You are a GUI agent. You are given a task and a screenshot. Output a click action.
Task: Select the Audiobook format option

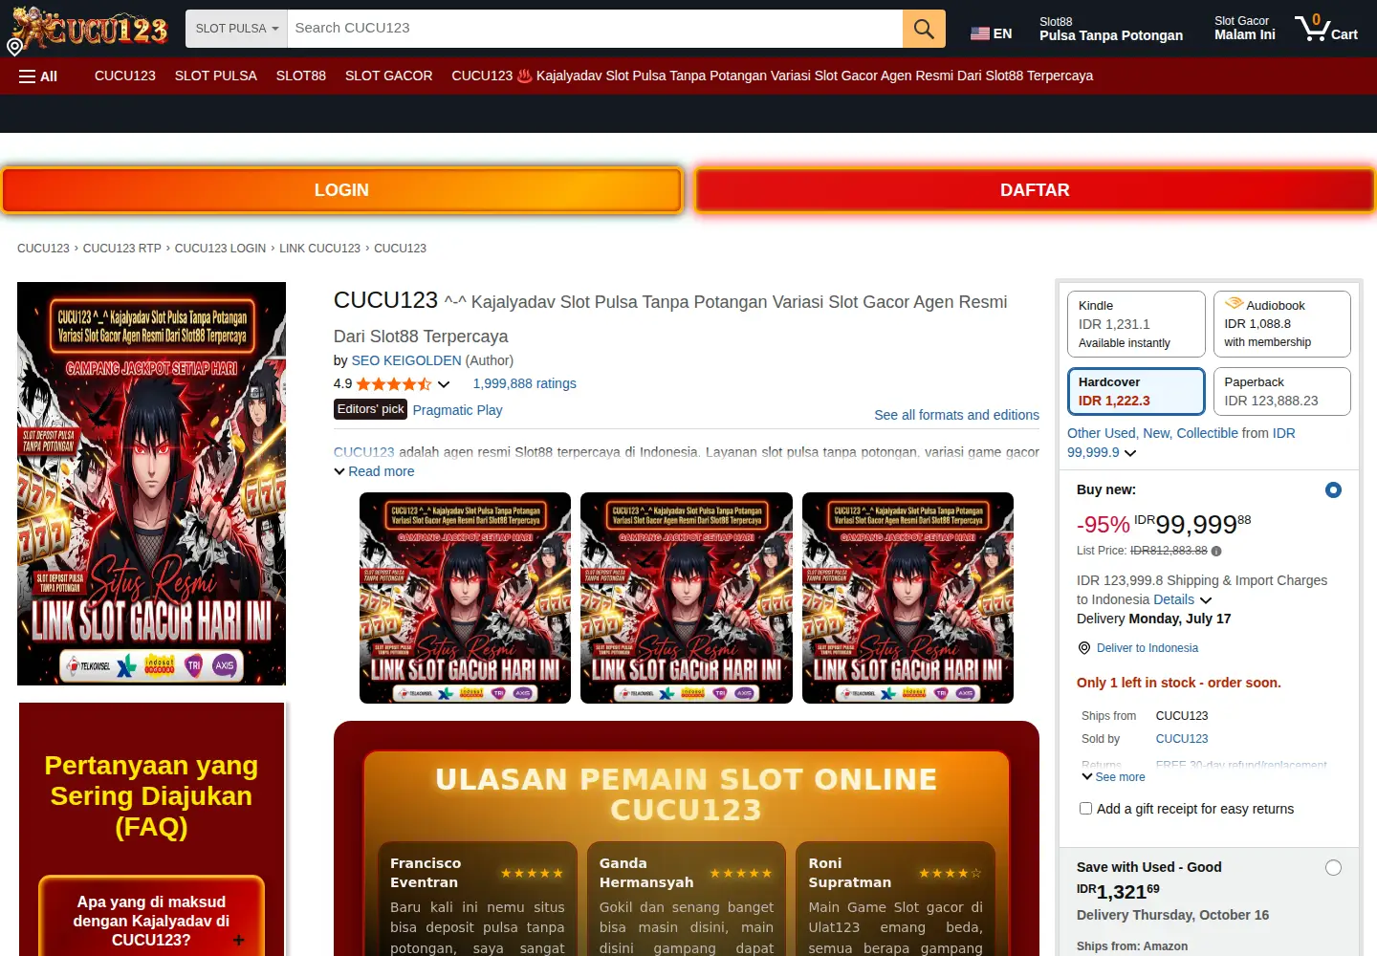click(x=1281, y=324)
